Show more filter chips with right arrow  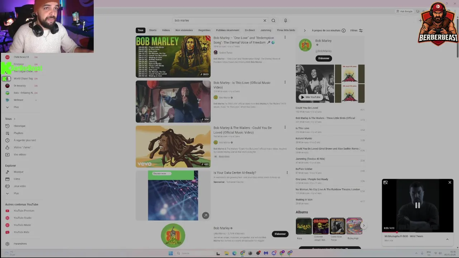tap(305, 30)
